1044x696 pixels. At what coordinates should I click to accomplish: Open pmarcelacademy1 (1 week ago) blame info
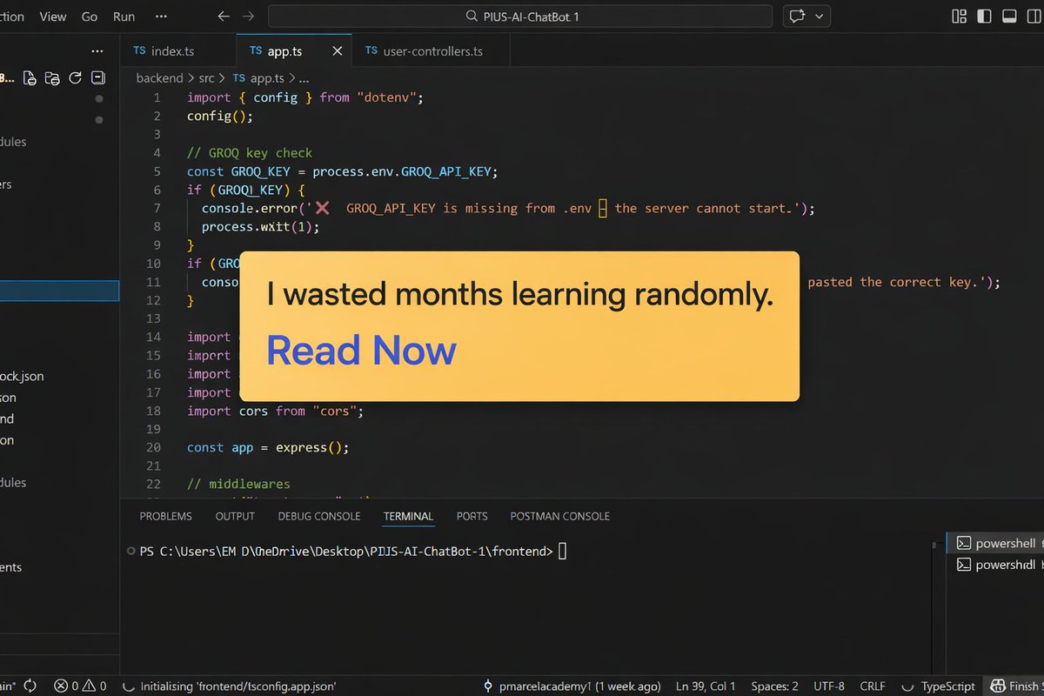[x=572, y=686]
